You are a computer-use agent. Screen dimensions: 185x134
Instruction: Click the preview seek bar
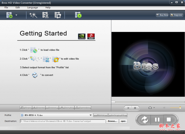click(x=148, y=102)
